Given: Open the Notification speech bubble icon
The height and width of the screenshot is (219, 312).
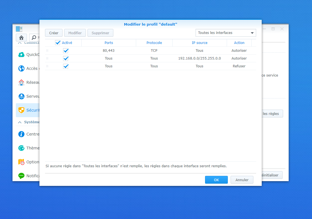Looking at the screenshot, I should pyautogui.click(x=21, y=176).
